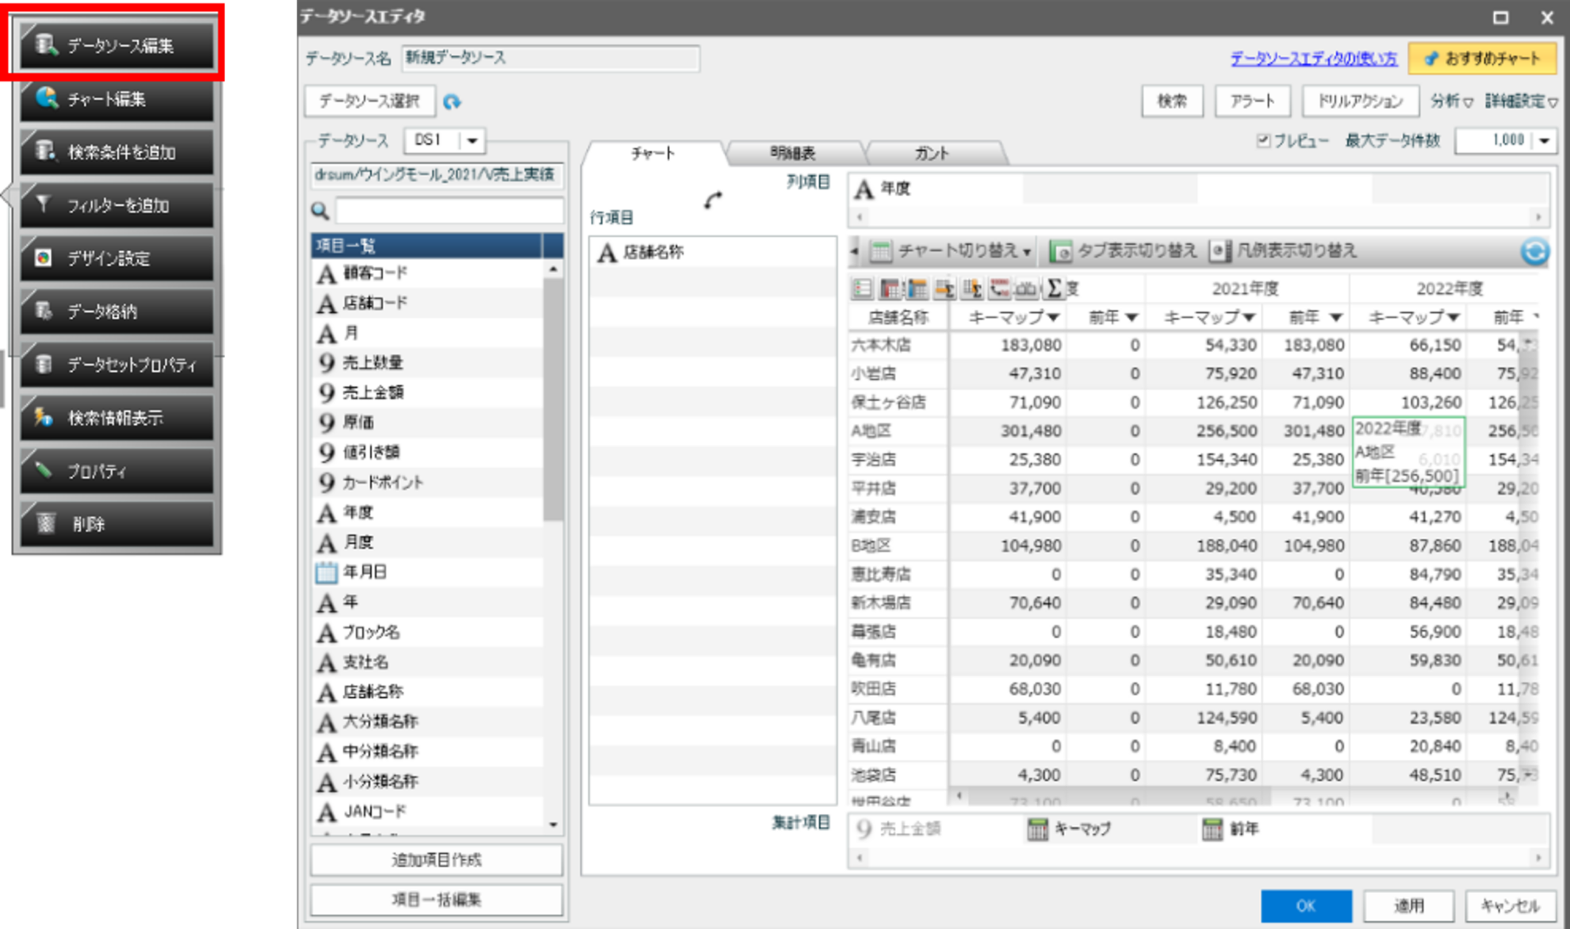Image resolution: width=1570 pixels, height=929 pixels.
Task: Open the 2021年度 前年 column dropdown
Action: (1336, 318)
